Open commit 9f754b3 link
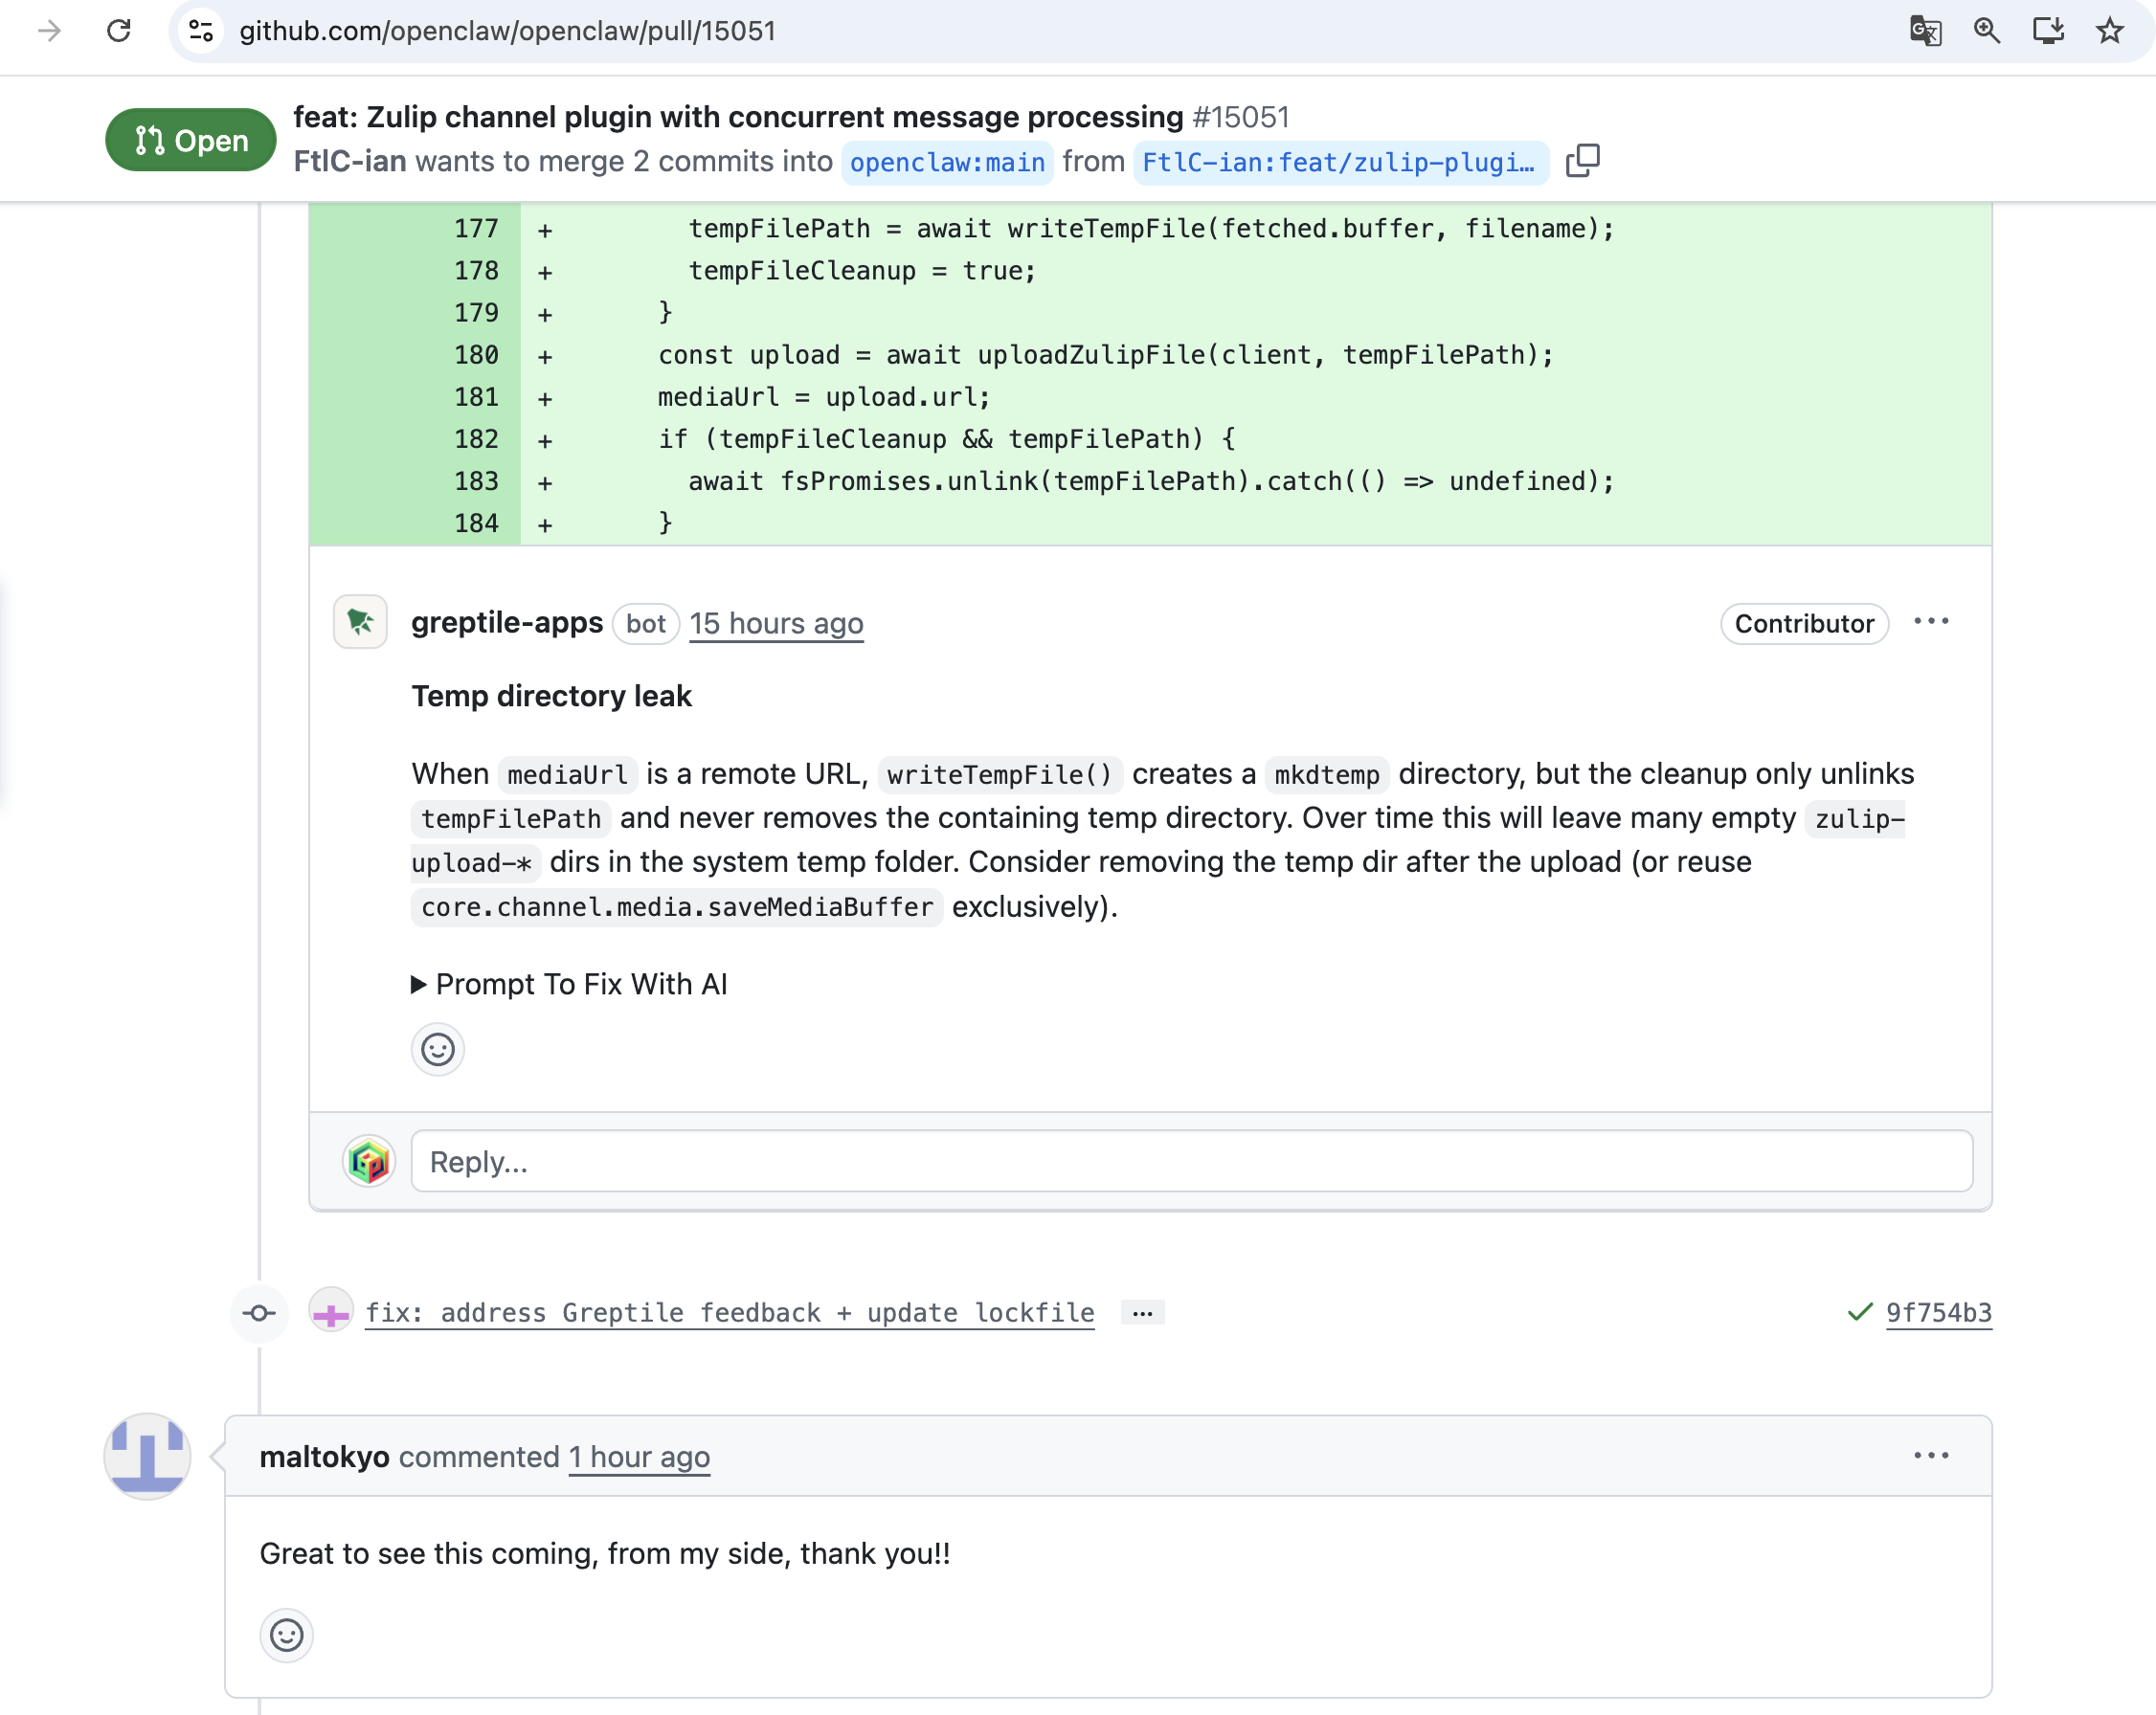Image resolution: width=2156 pixels, height=1715 pixels. pos(1938,1312)
